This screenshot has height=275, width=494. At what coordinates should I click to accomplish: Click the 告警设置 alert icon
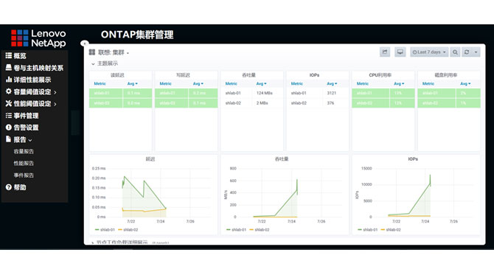9,128
